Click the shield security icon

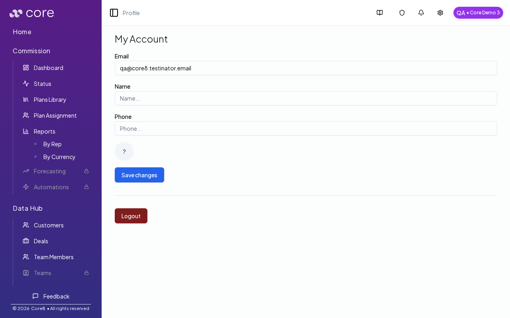pos(402,13)
